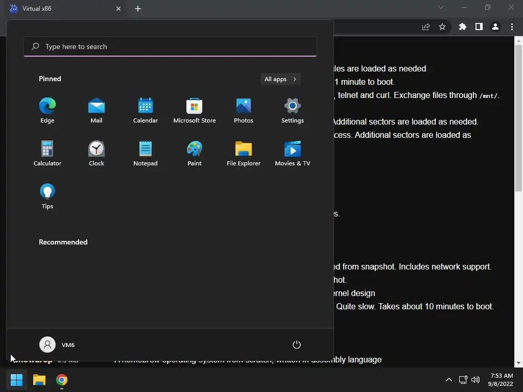The height and width of the screenshot is (392, 523).
Task: Open File Explorer from the taskbar
Action: click(39, 380)
